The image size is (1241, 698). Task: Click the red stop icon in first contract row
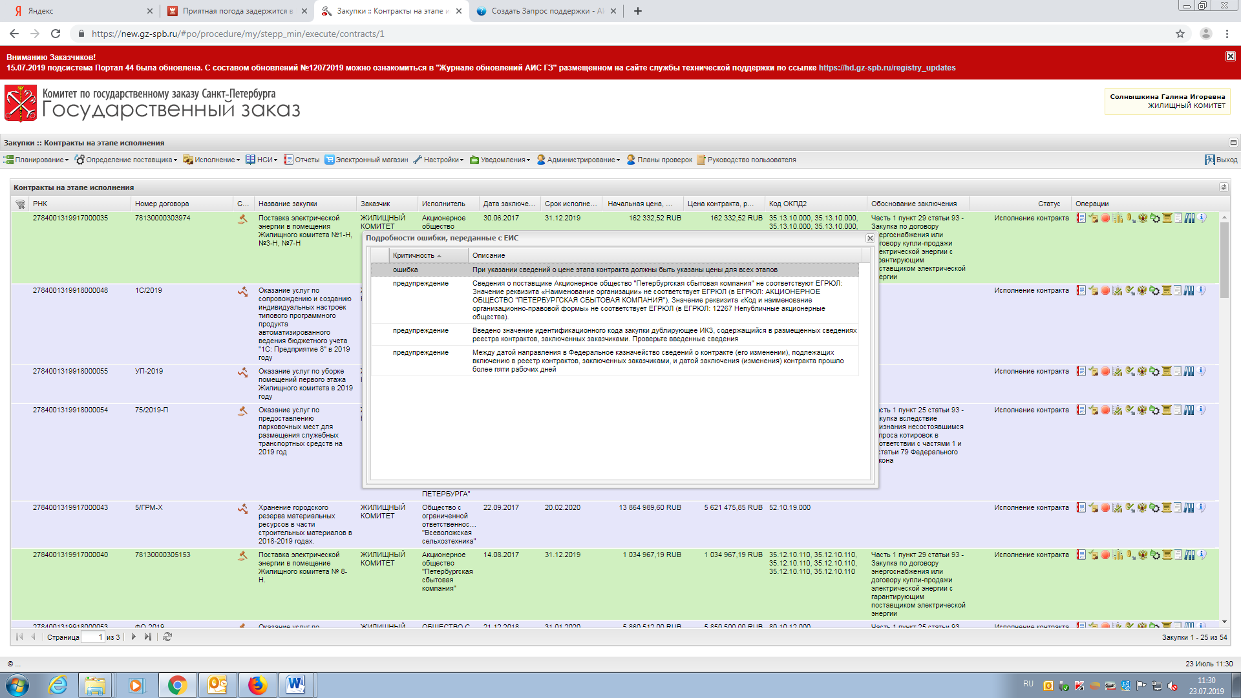tap(1105, 218)
